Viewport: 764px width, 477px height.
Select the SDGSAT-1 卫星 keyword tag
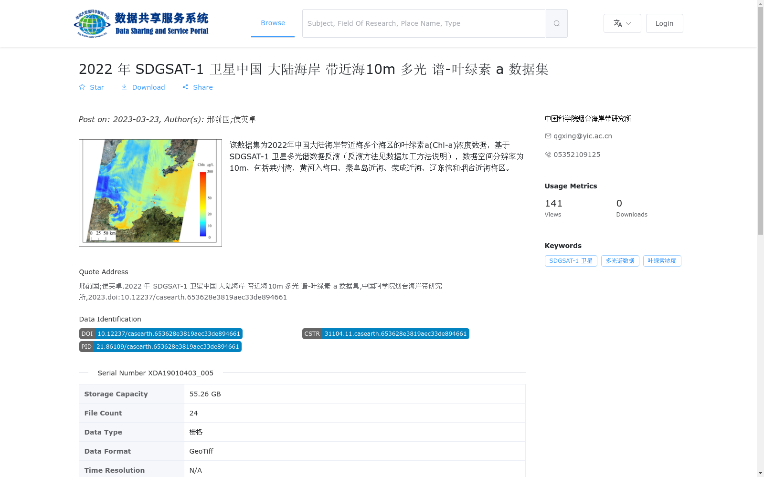571,261
